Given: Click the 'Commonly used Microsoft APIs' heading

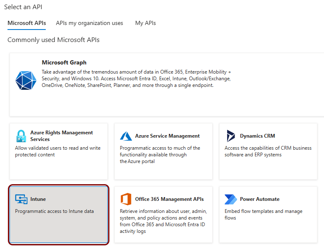Looking at the screenshot, I should (x=54, y=40).
